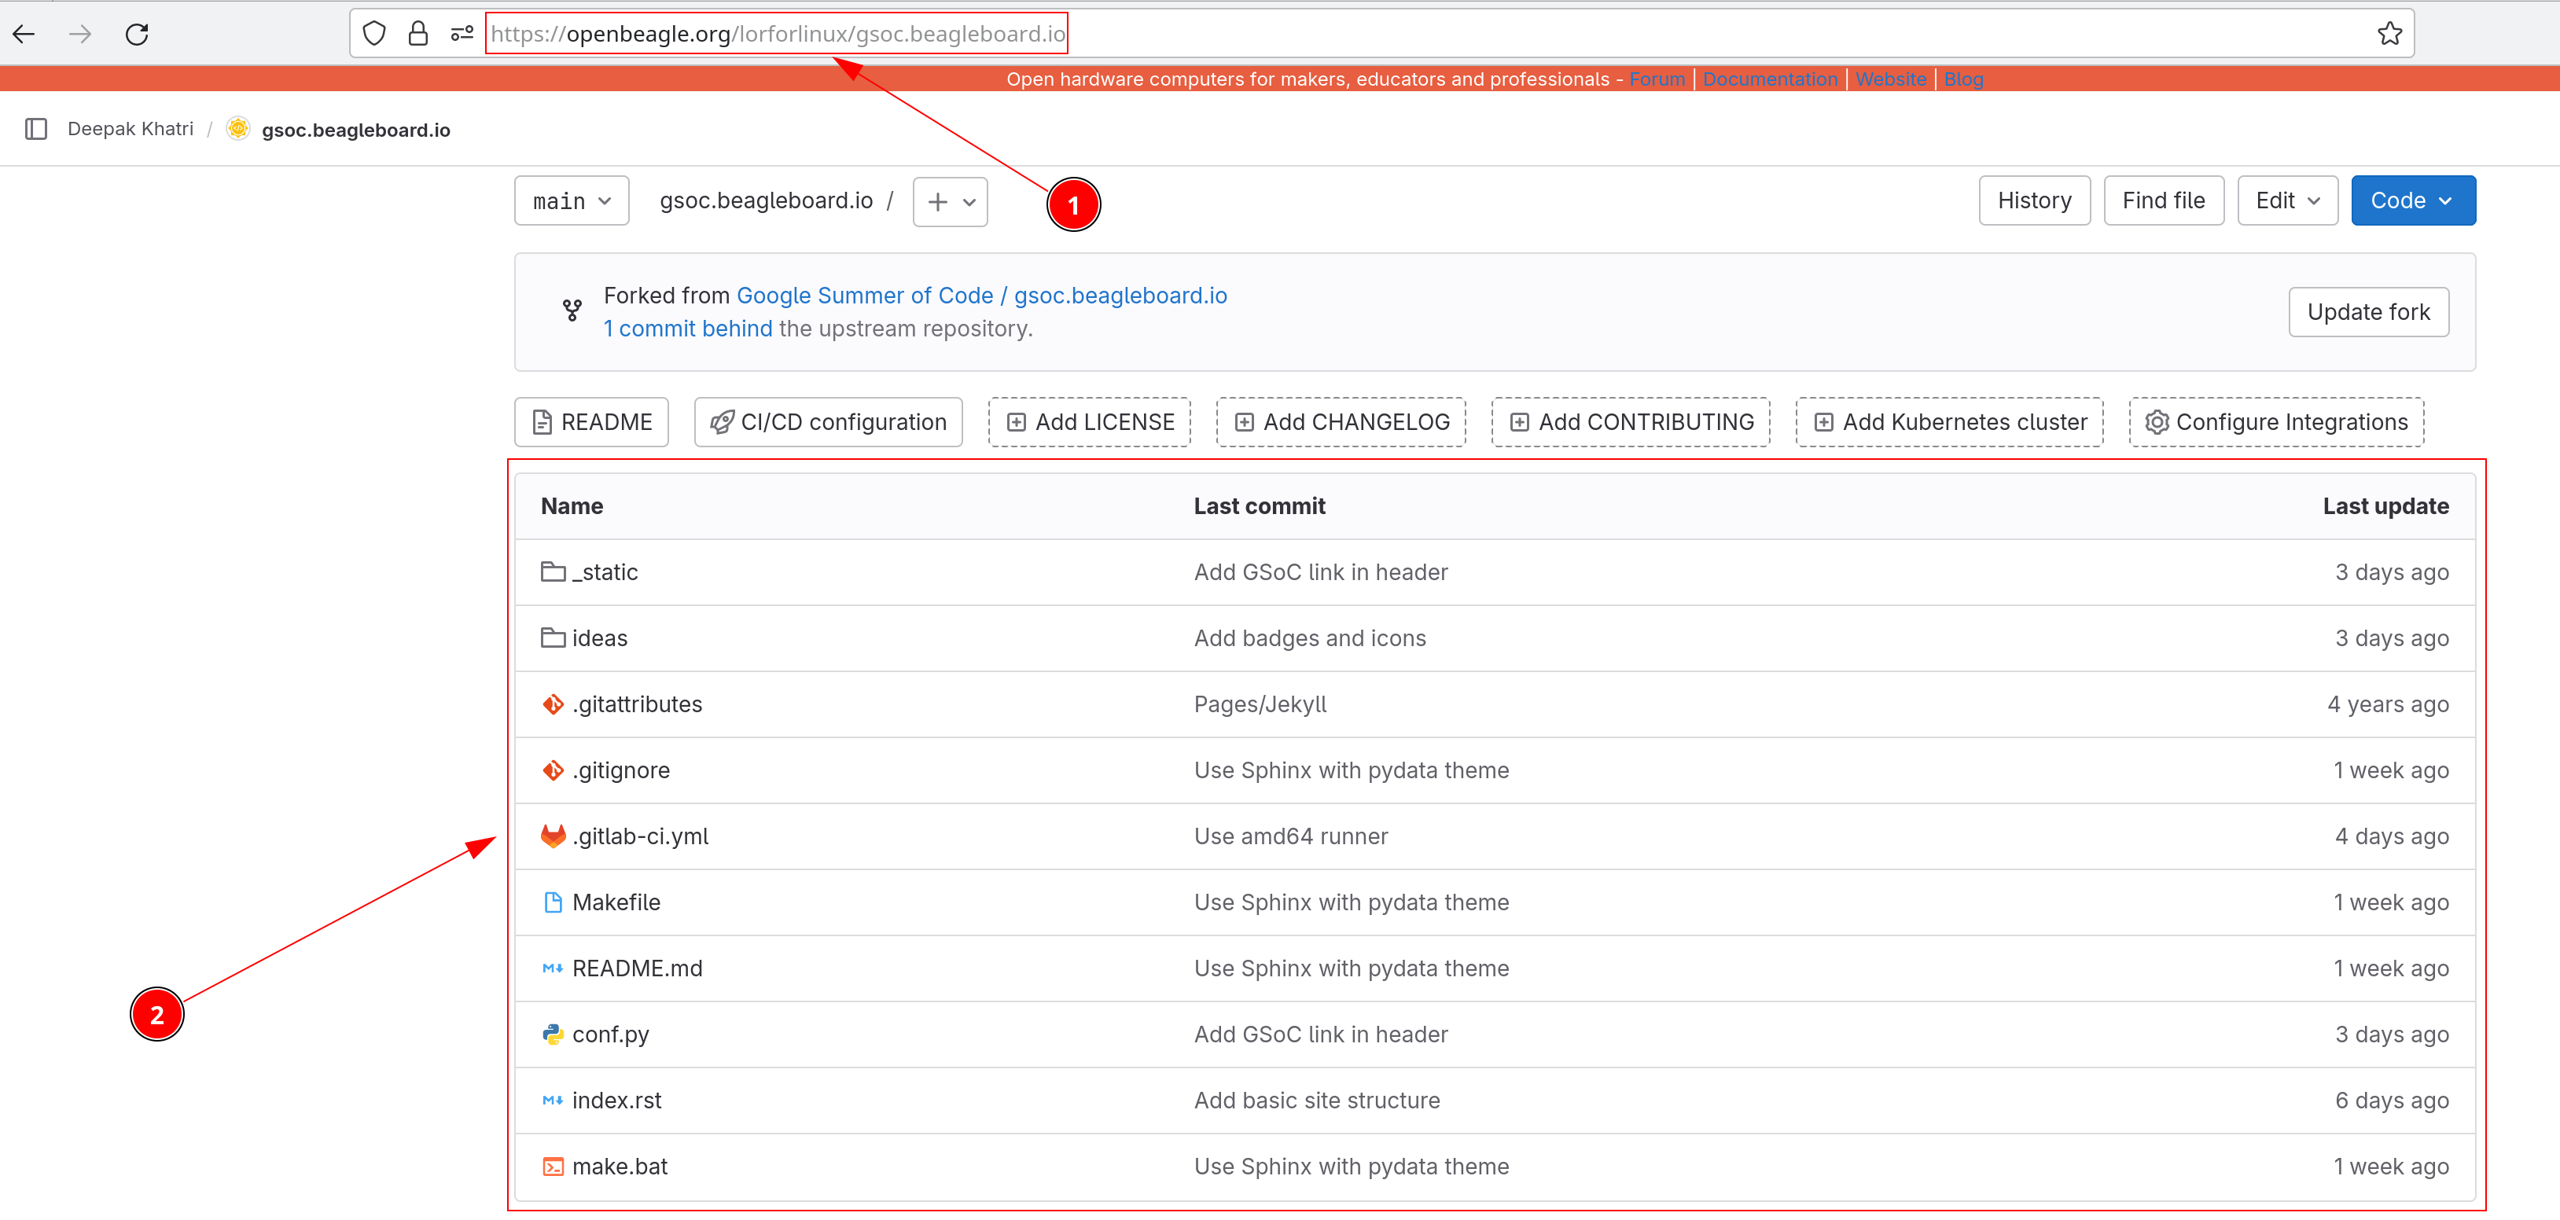
Task: Reload the page with the refresh icon
Action: (x=137, y=34)
